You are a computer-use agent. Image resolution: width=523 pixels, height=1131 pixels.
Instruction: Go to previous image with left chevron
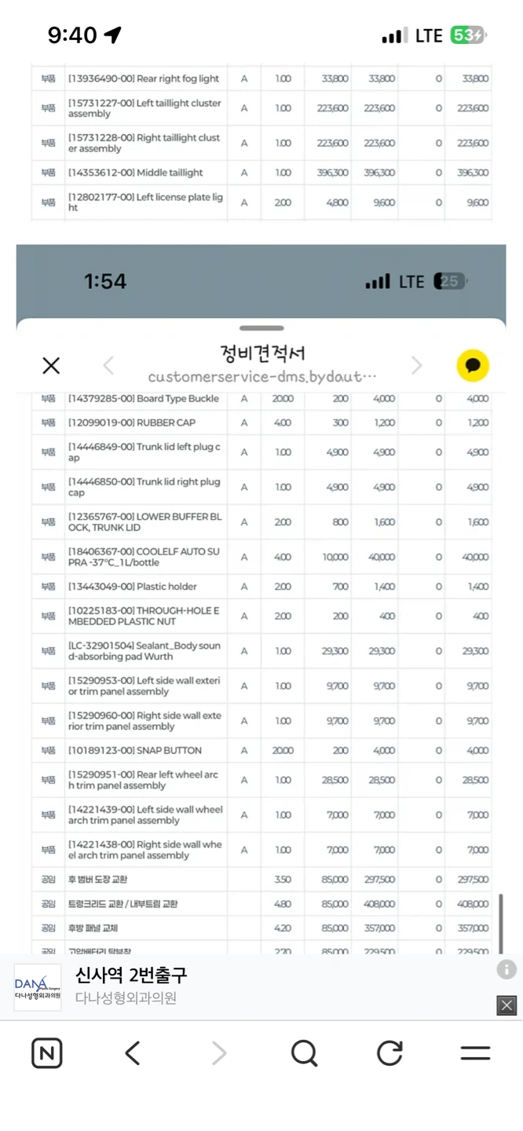(x=108, y=365)
